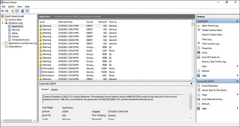Switch to the Details tab

54,90
